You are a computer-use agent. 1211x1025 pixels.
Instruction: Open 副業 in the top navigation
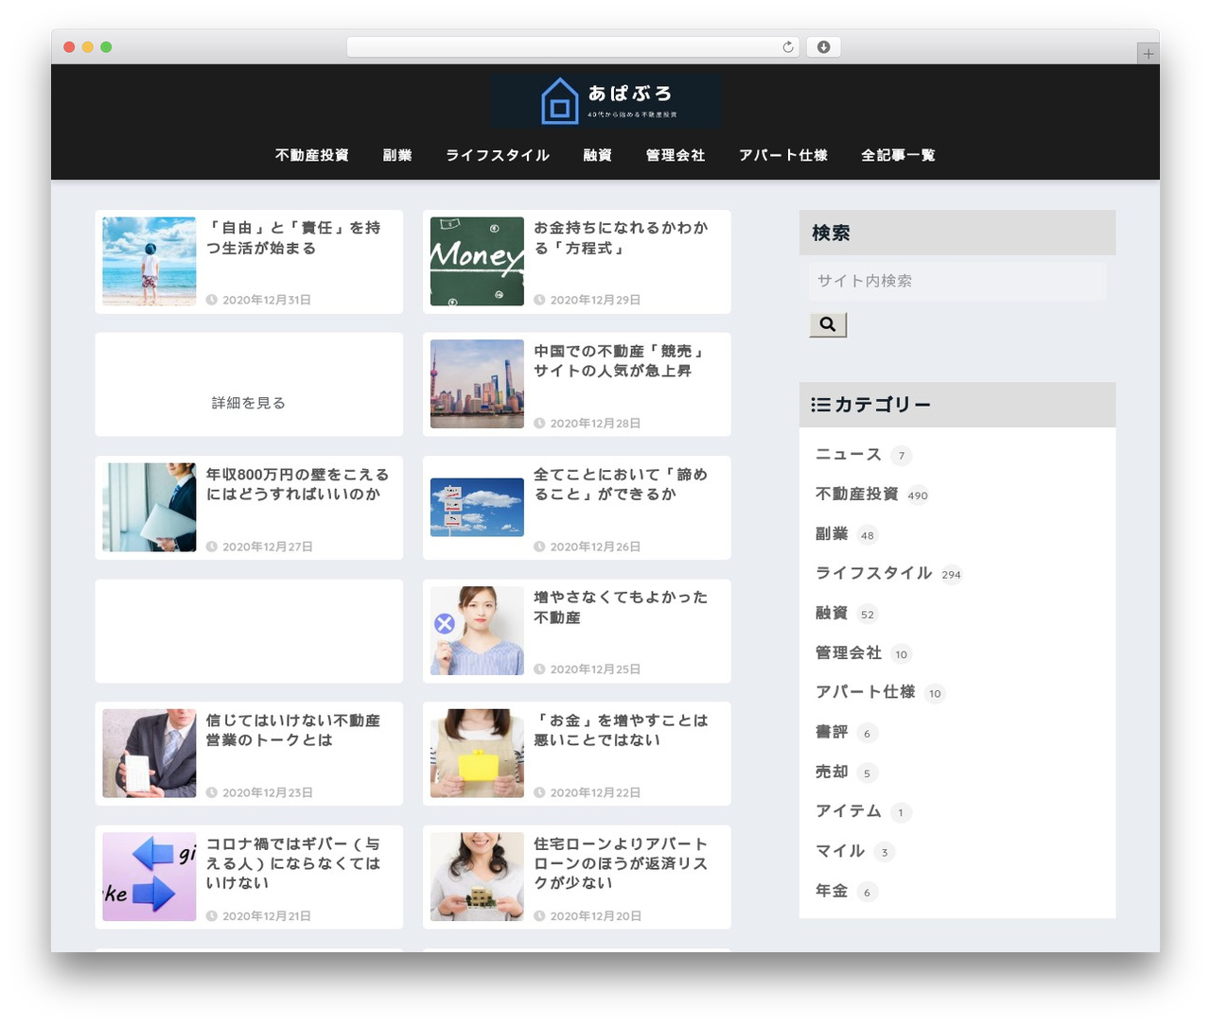tap(397, 155)
